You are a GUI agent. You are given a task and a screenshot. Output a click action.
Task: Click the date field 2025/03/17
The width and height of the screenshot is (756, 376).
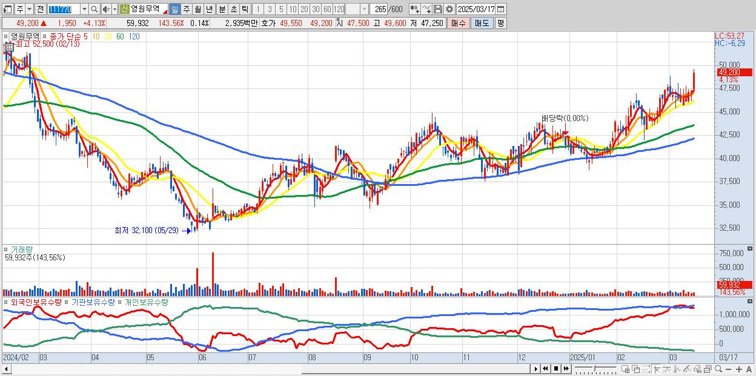[x=476, y=10]
